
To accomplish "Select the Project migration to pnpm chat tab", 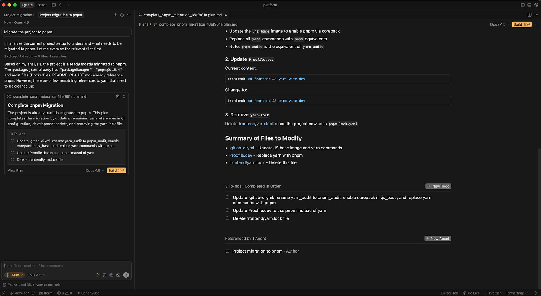I will click(x=61, y=15).
